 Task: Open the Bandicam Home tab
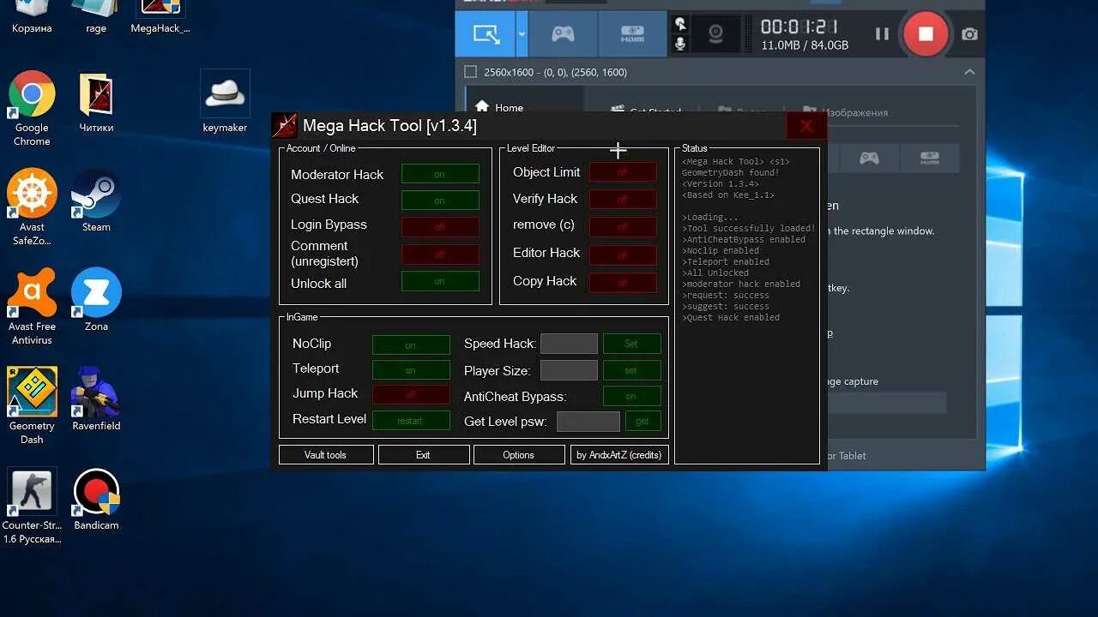pos(499,107)
